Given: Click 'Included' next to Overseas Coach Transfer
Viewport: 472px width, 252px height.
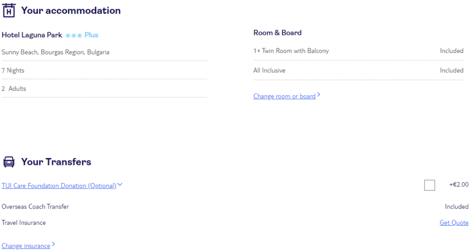Looking at the screenshot, I should tap(457, 206).
